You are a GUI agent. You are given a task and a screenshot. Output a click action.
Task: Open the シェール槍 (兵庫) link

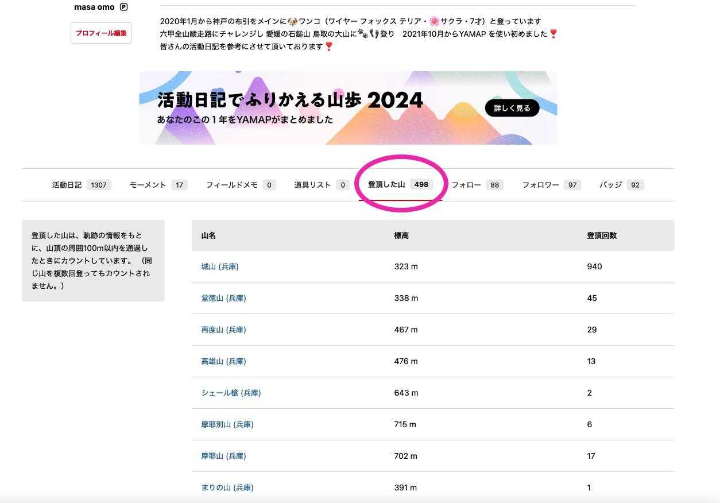(231, 393)
